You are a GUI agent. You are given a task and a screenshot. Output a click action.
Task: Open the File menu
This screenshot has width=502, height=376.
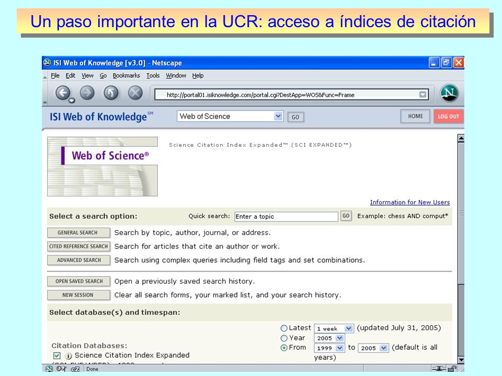click(55, 75)
